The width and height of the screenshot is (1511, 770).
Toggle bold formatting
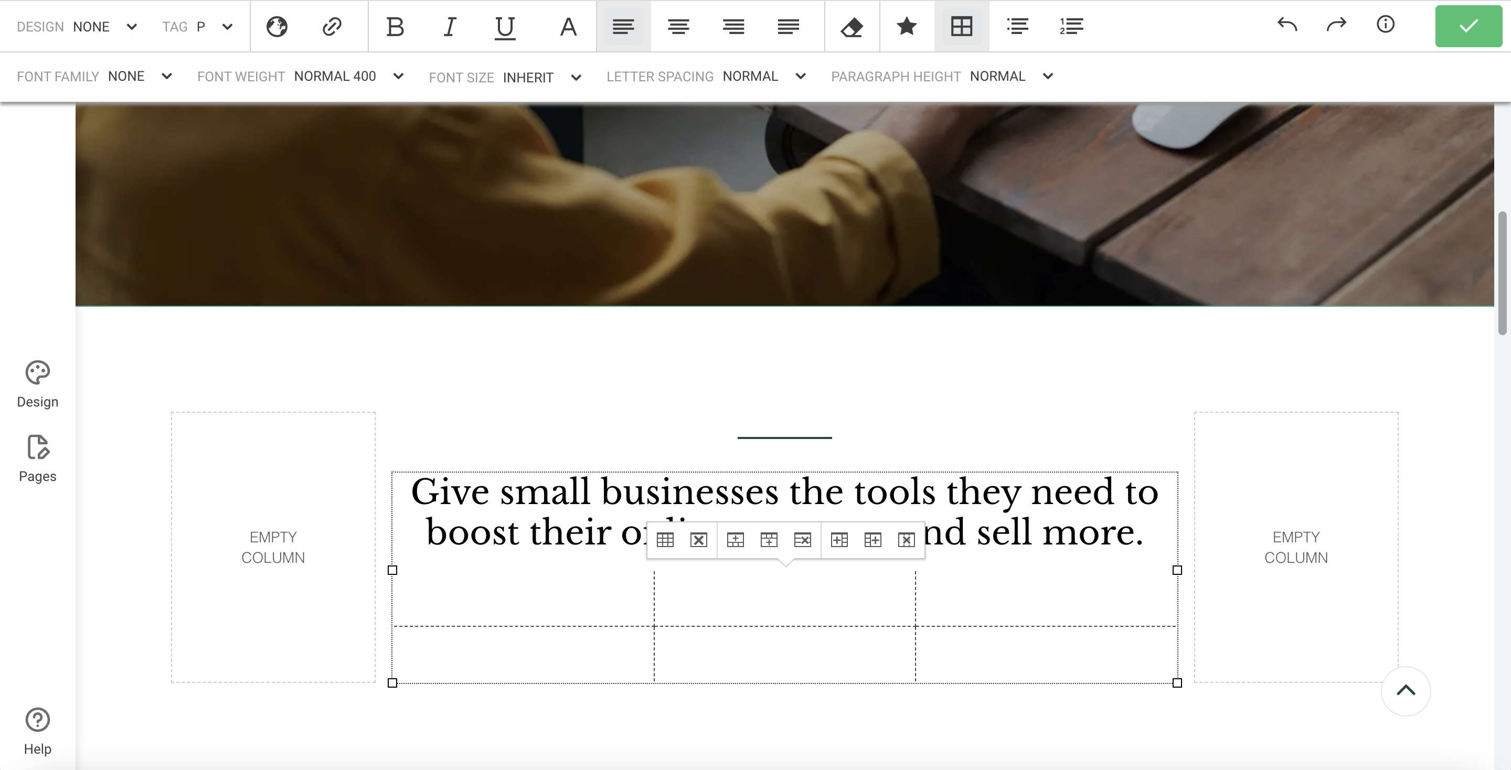(x=396, y=26)
